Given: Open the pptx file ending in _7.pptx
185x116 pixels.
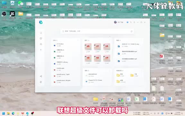Looking at the screenshot, I should click(66, 75).
